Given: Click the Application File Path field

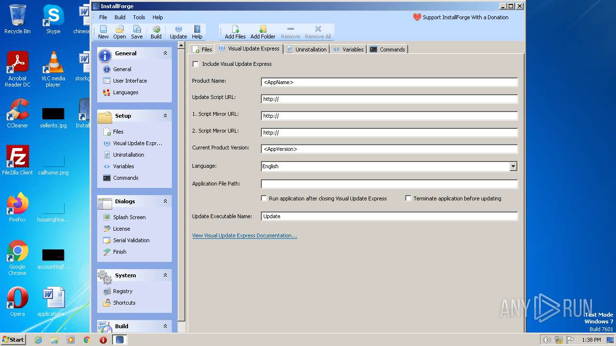Looking at the screenshot, I should (x=389, y=184).
